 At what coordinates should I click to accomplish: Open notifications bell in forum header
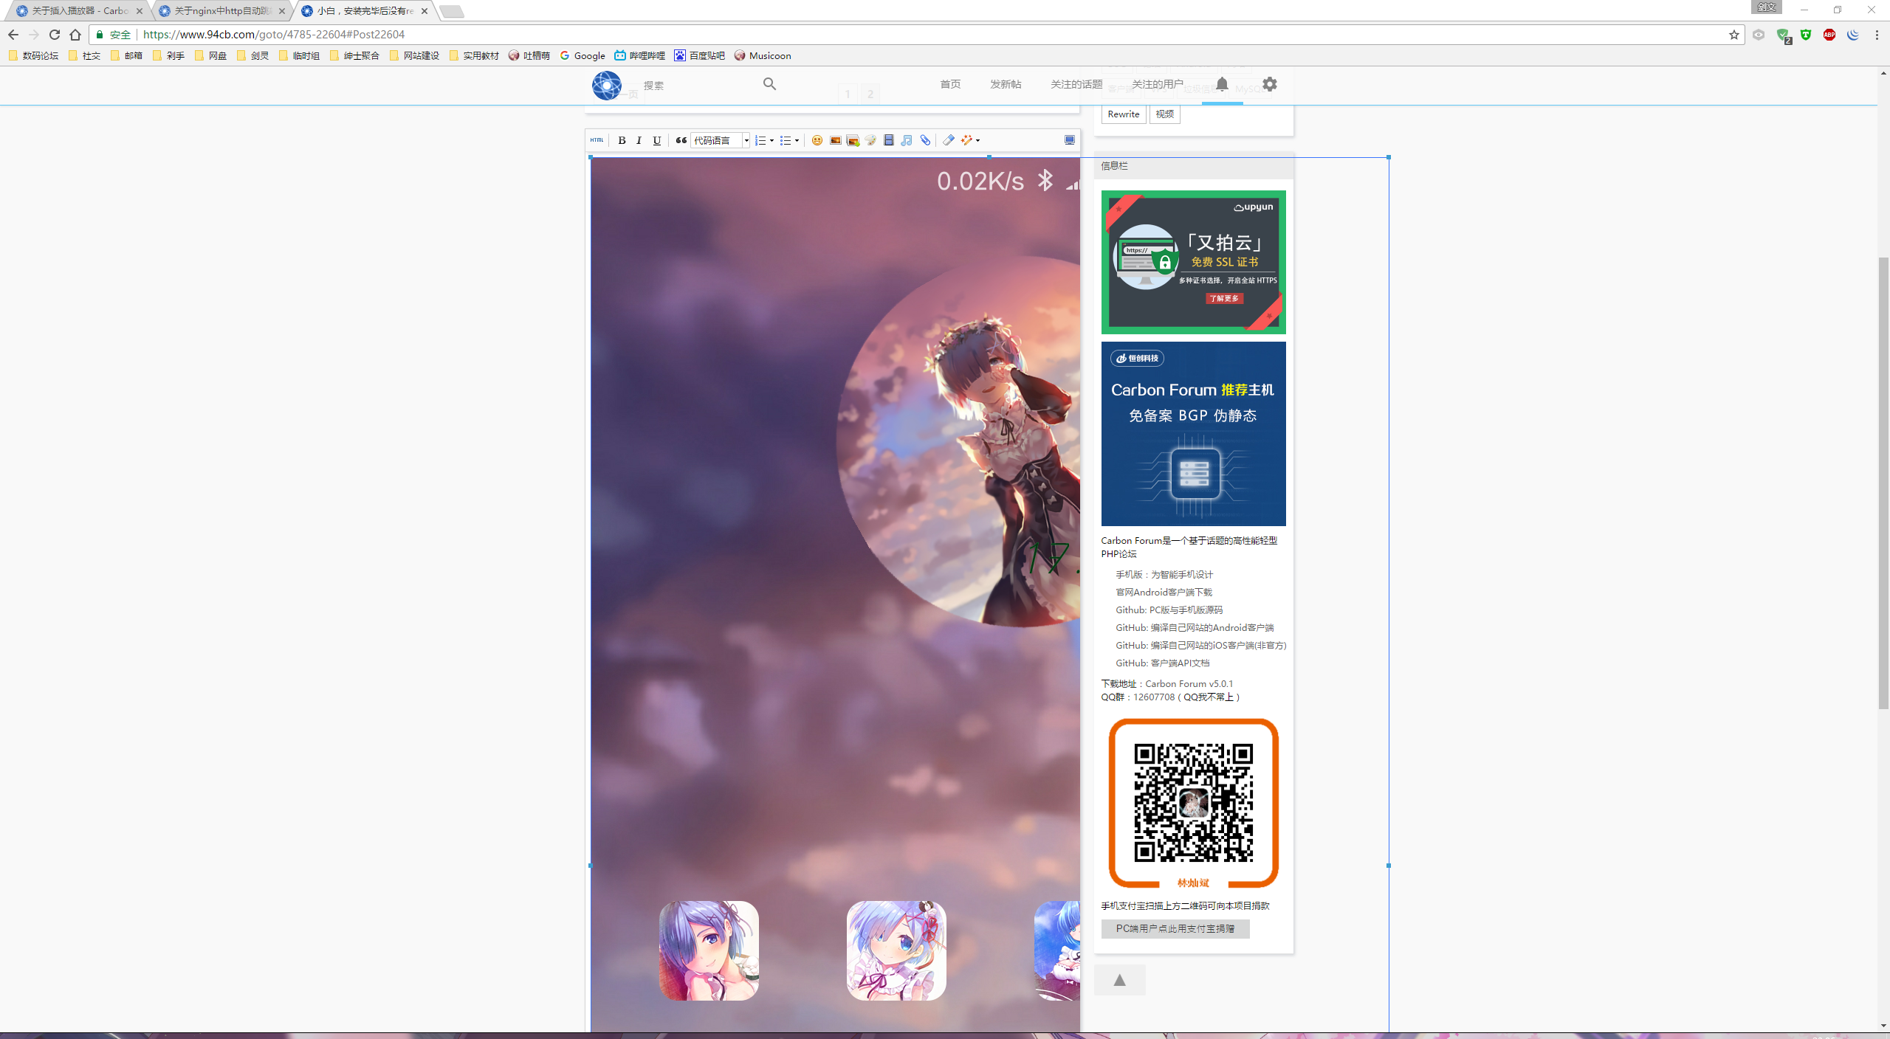1222,84
